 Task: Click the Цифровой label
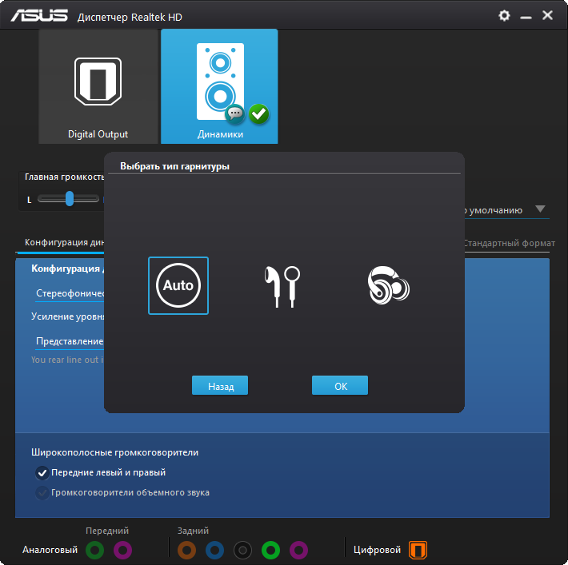point(377,550)
